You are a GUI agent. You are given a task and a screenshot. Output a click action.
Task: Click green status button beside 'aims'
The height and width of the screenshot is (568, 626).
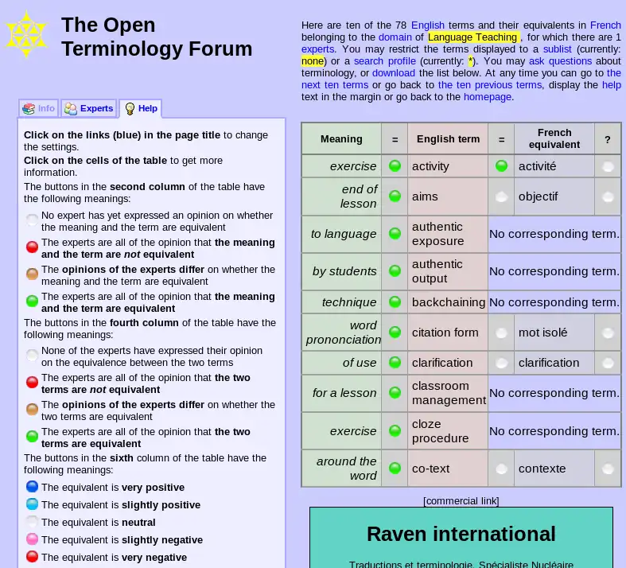coord(395,196)
